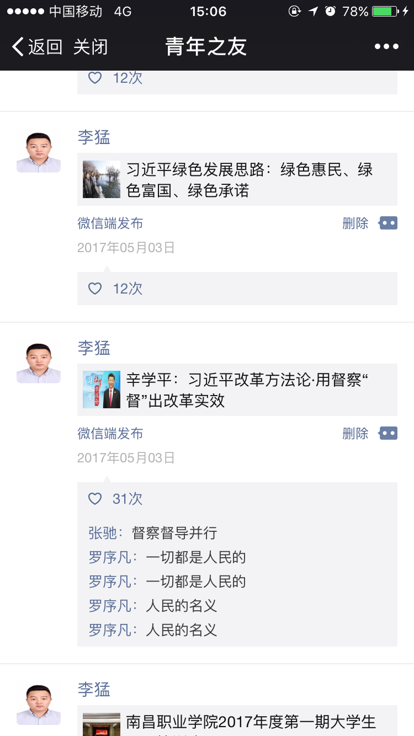This screenshot has width=414, height=736.
Task: Tap 罗序凡 on first 一切都是人民的 comment
Action: [x=110, y=557]
